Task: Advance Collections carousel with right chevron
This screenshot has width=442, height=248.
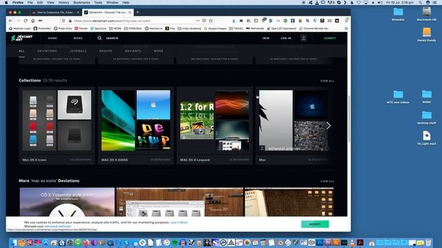Action: 329,125
